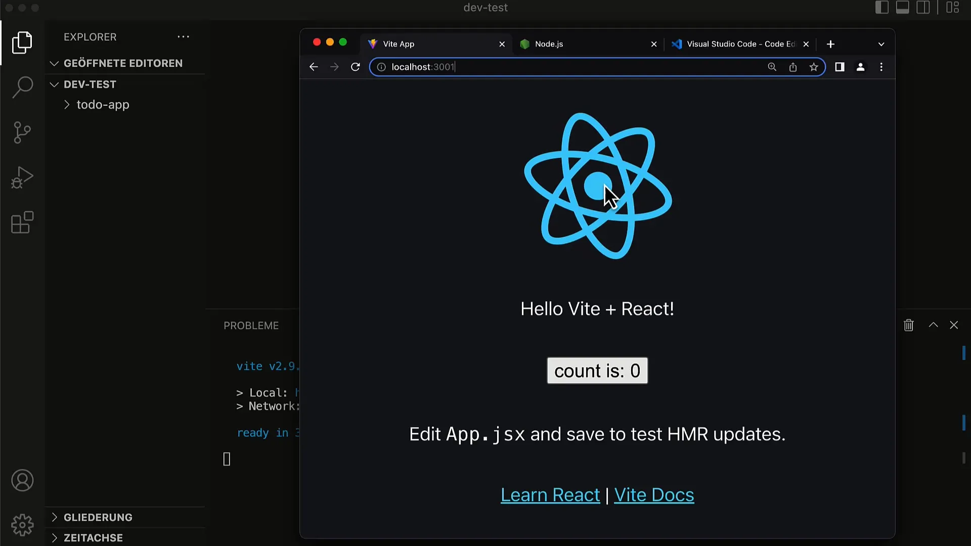Click the '> Network:' terminal line
Viewport: 971px width, 546px height.
(268, 406)
